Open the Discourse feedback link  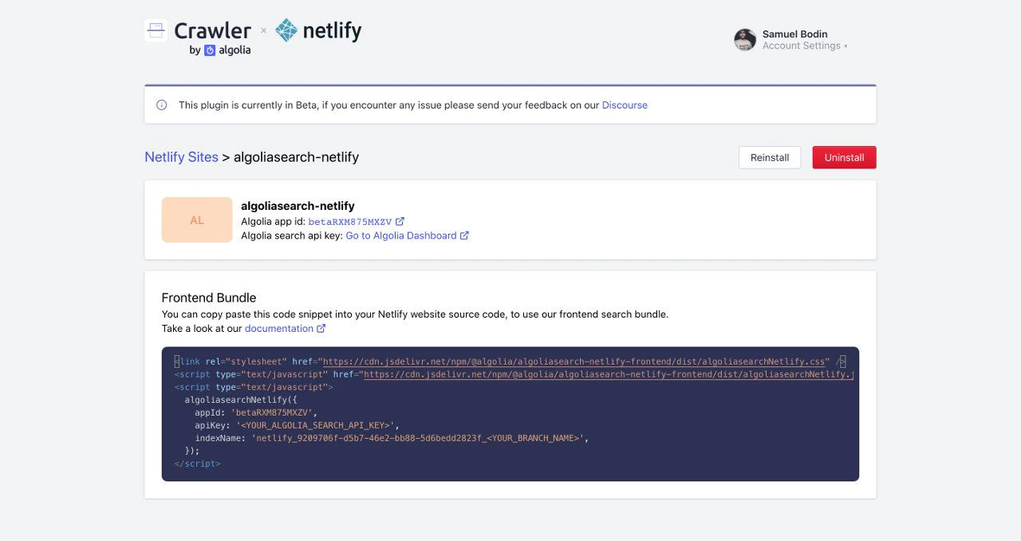point(625,105)
